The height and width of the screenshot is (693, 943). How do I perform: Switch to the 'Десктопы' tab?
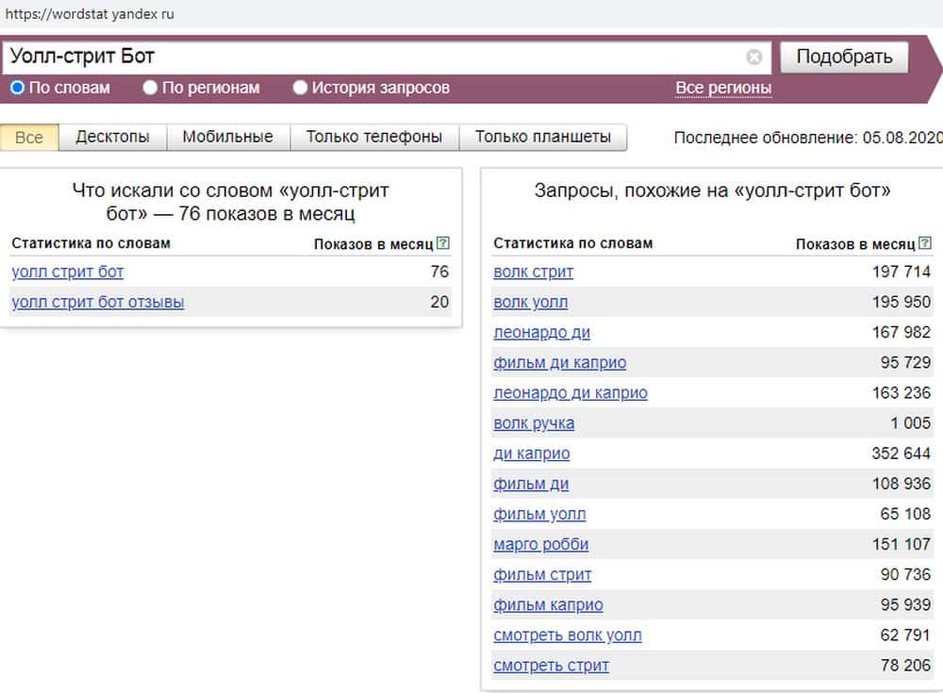112,137
